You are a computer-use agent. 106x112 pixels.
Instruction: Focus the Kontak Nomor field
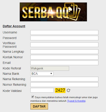(x=64, y=57)
